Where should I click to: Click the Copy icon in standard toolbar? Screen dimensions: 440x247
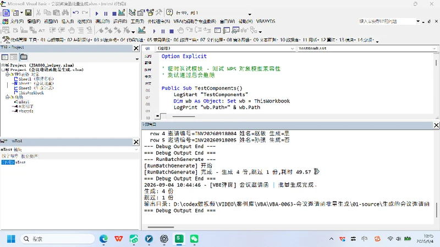(x=47, y=13)
